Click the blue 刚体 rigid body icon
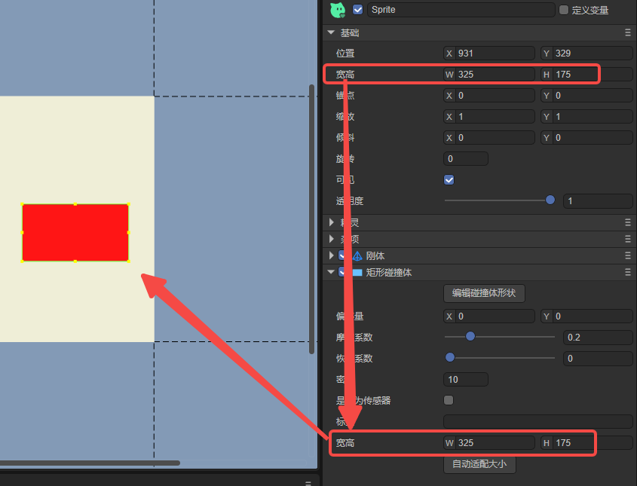This screenshot has height=486, width=637. pos(357,255)
